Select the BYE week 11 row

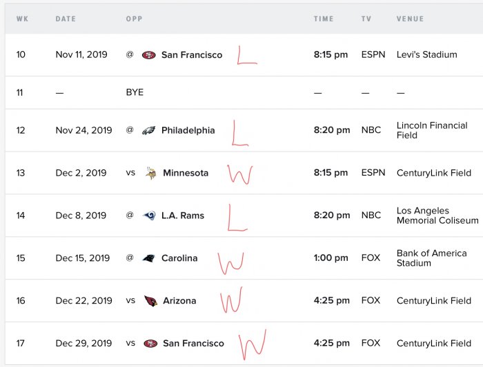click(x=244, y=92)
